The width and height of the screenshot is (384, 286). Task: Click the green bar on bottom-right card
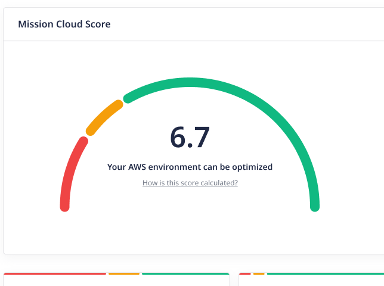(325, 274)
